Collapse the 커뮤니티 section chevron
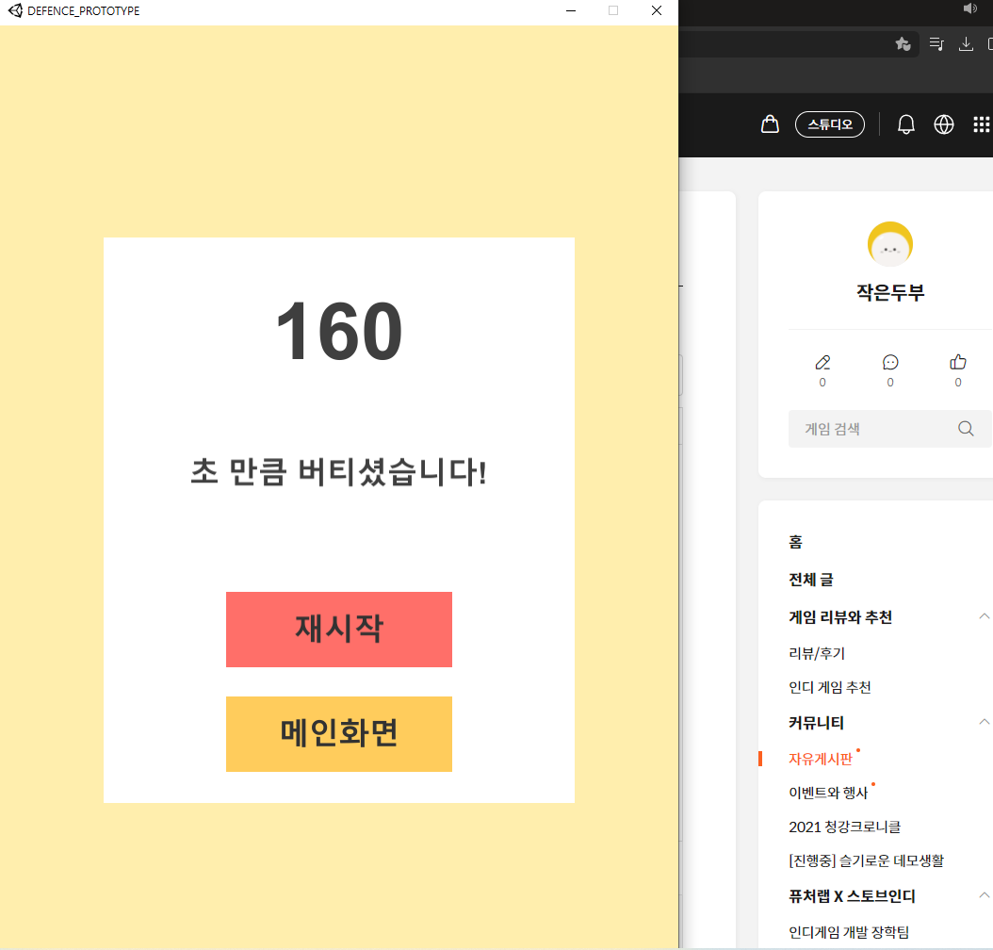The image size is (993, 950). click(984, 722)
